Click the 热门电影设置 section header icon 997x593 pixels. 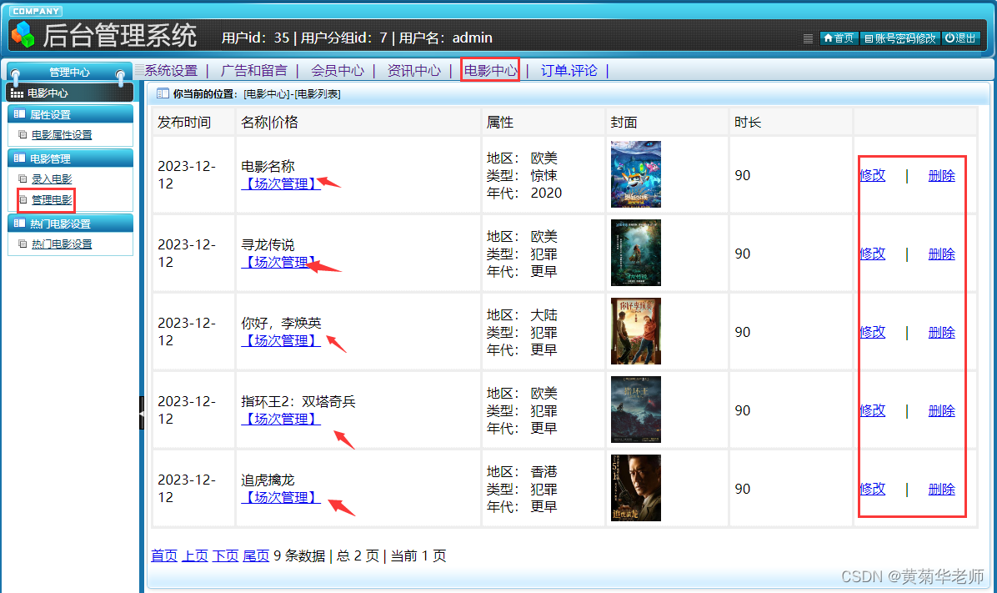coord(19,224)
